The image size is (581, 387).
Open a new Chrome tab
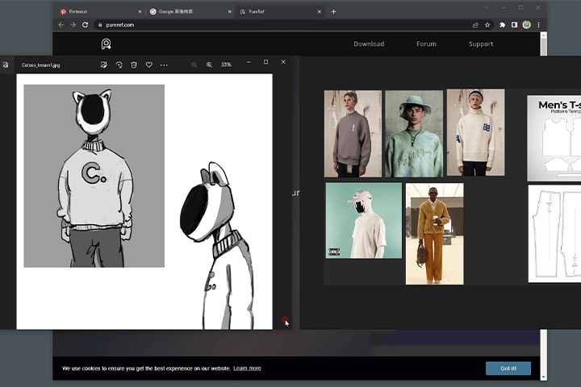(x=333, y=11)
